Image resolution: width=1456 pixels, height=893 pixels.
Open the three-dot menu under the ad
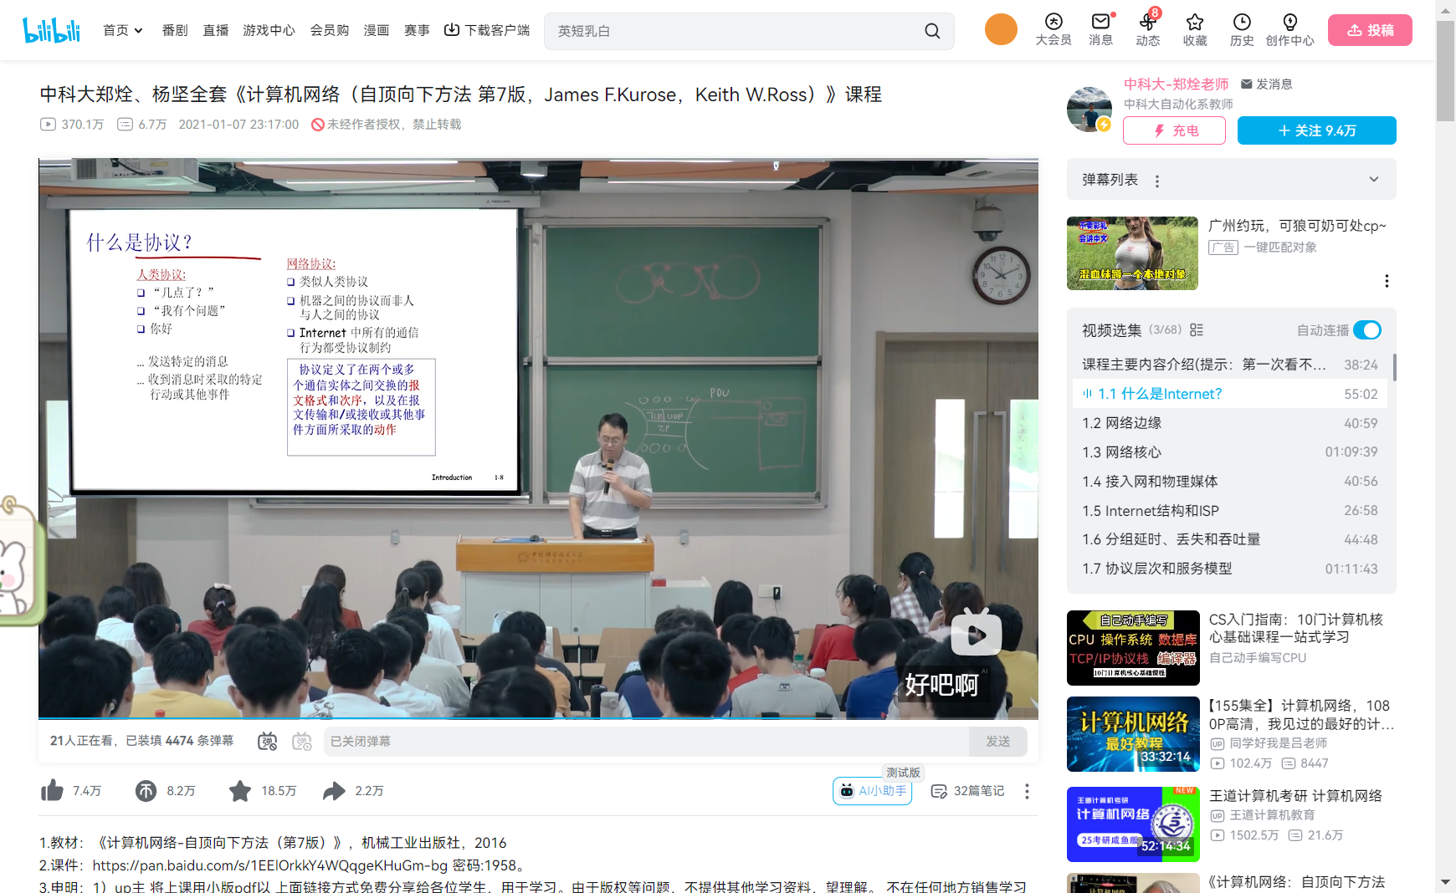[x=1387, y=281]
